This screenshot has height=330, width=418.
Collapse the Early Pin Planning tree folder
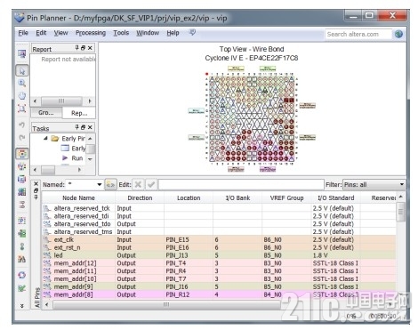point(45,138)
